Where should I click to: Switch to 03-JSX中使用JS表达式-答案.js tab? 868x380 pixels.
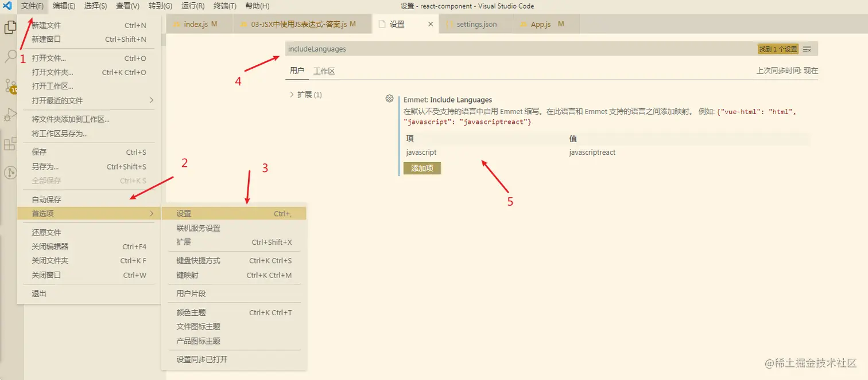pos(303,24)
